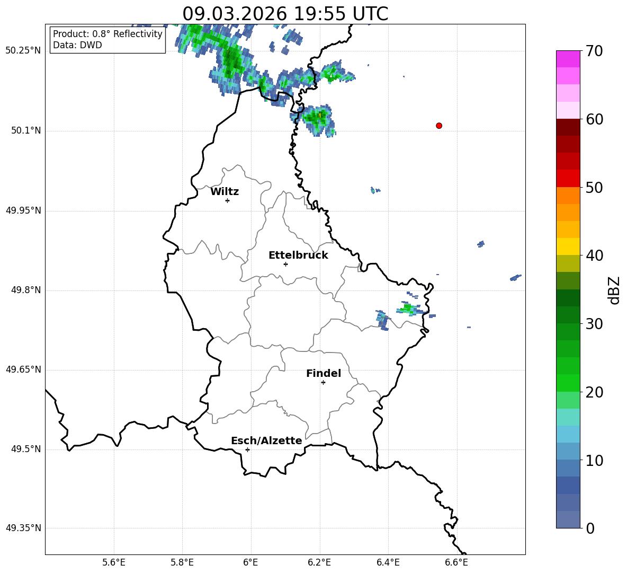Image resolution: width=627 pixels, height=573 pixels.
Task: Click the 50 colorbar tick label
Action: pos(594,187)
